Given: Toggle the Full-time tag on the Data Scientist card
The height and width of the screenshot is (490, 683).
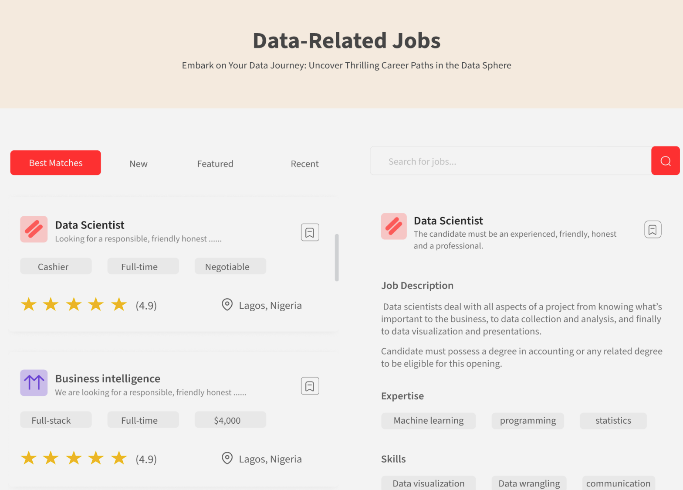Looking at the screenshot, I should pos(143,266).
